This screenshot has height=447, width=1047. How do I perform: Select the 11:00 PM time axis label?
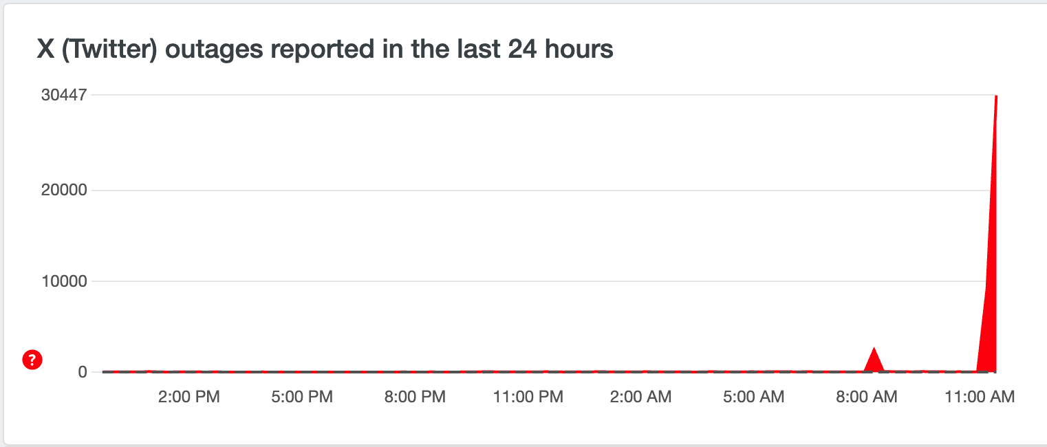pyautogui.click(x=528, y=397)
